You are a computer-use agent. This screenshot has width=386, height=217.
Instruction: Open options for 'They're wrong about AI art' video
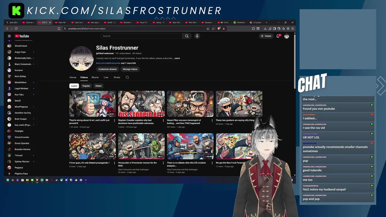114,121
